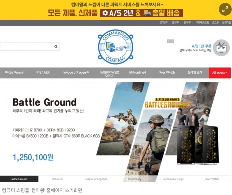
Task: Click the Commawang Company logo
Action: [x=115, y=47]
